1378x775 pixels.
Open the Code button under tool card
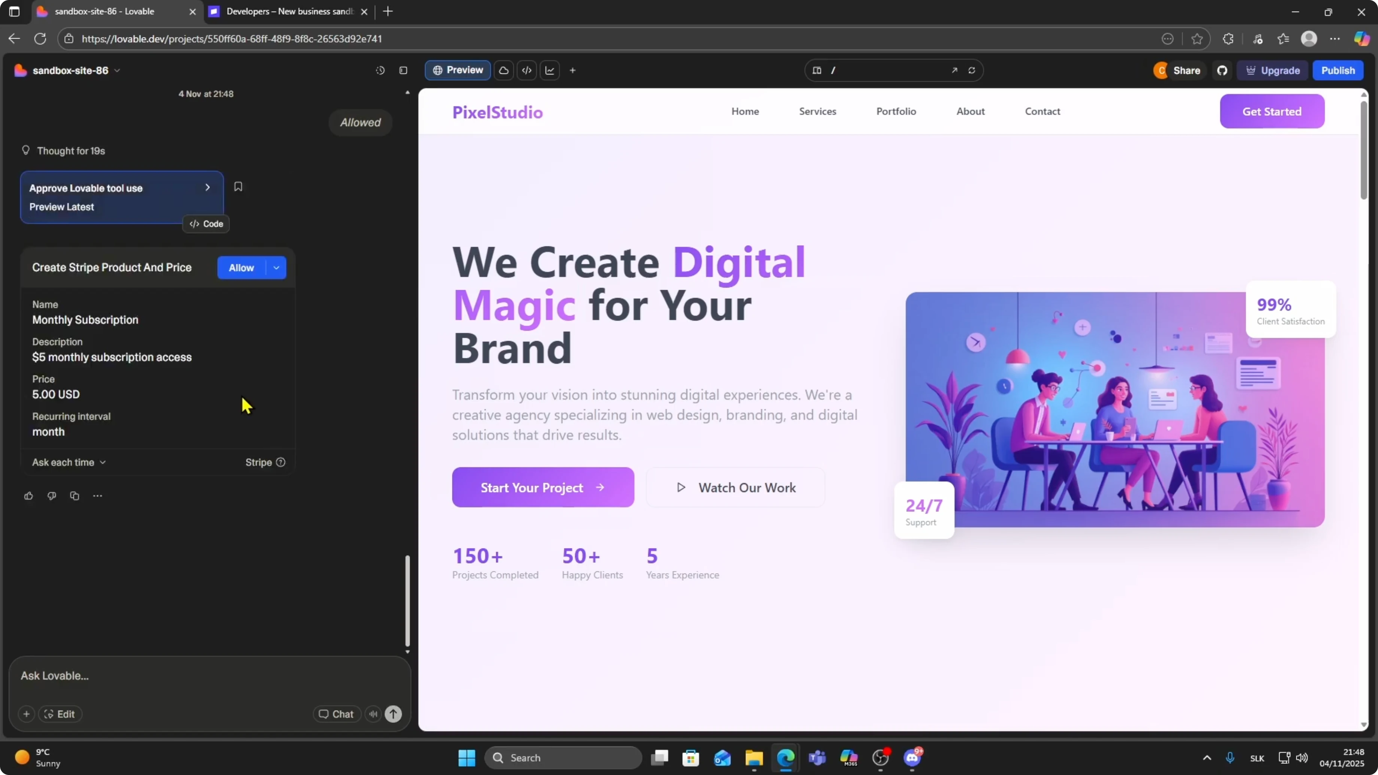(x=206, y=224)
